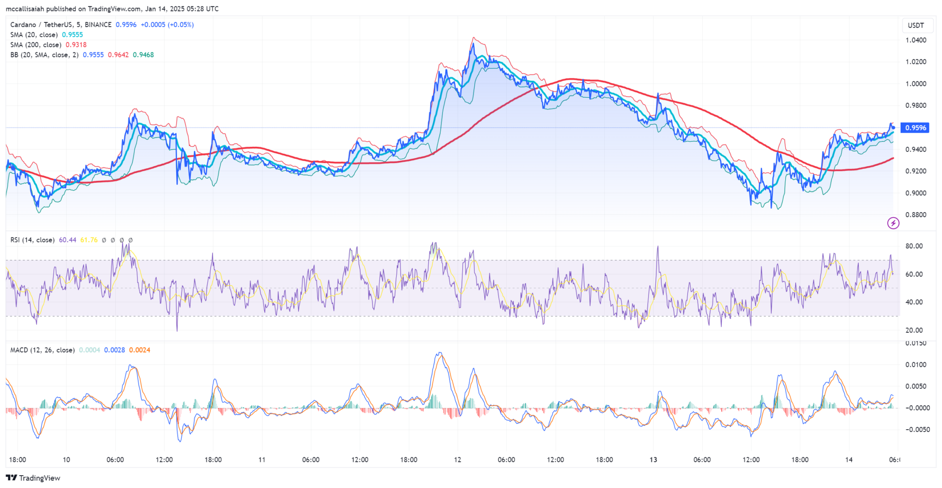942x488 pixels.
Task: Click the cyan SMA 20 value 0.9555
Action: click(72, 35)
